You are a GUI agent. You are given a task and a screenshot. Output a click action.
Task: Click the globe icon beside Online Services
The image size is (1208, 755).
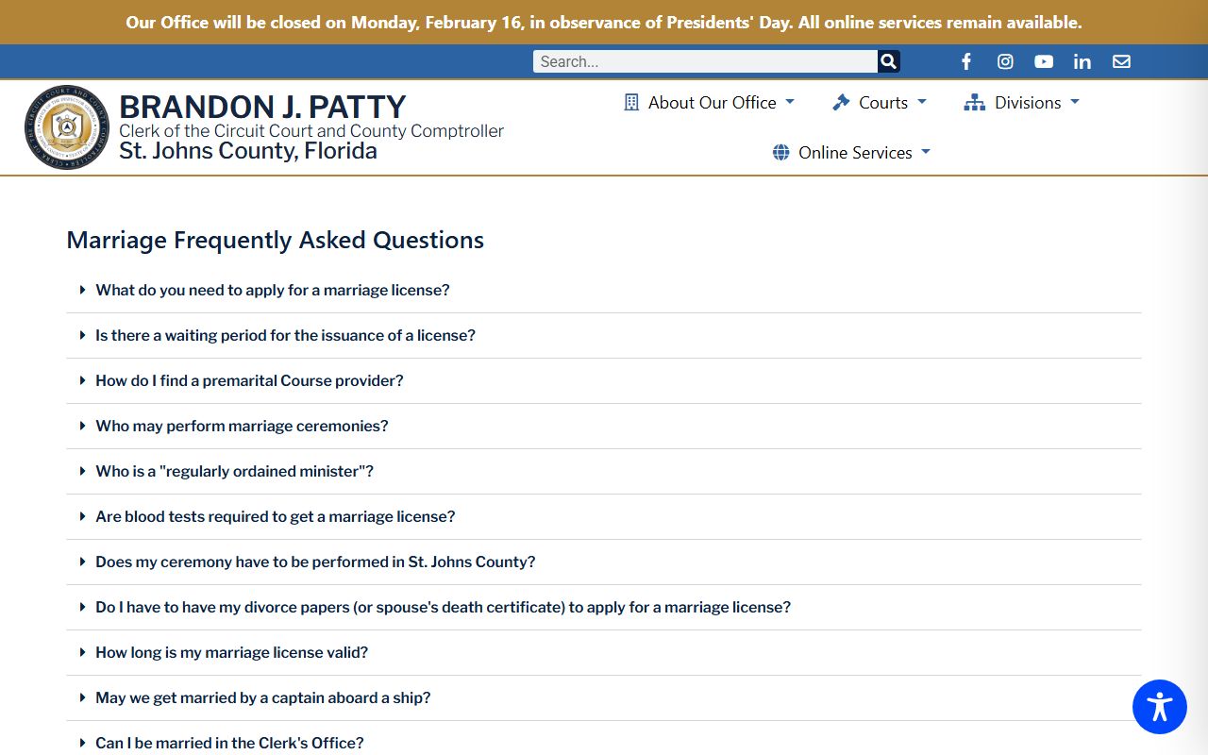pos(780,152)
